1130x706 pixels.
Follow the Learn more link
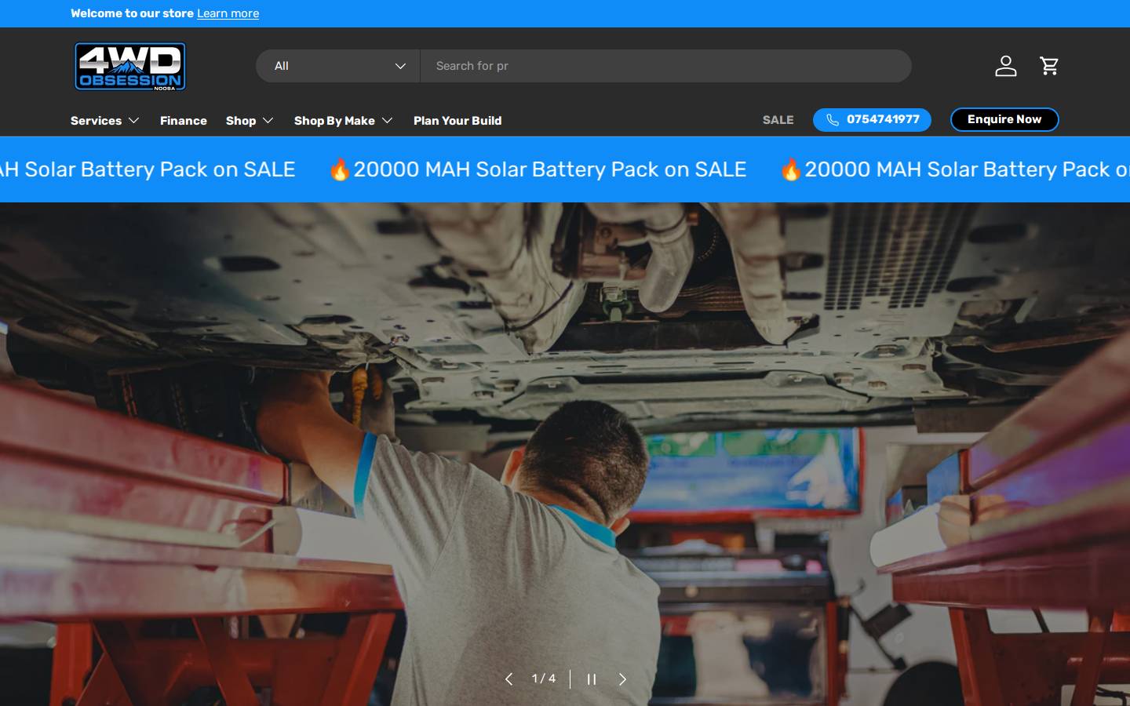[x=228, y=13]
